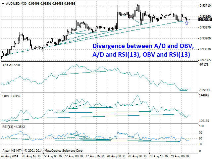Click the 29 Aug 00:30 time label
The width and height of the screenshot is (212, 159).
(180, 156)
